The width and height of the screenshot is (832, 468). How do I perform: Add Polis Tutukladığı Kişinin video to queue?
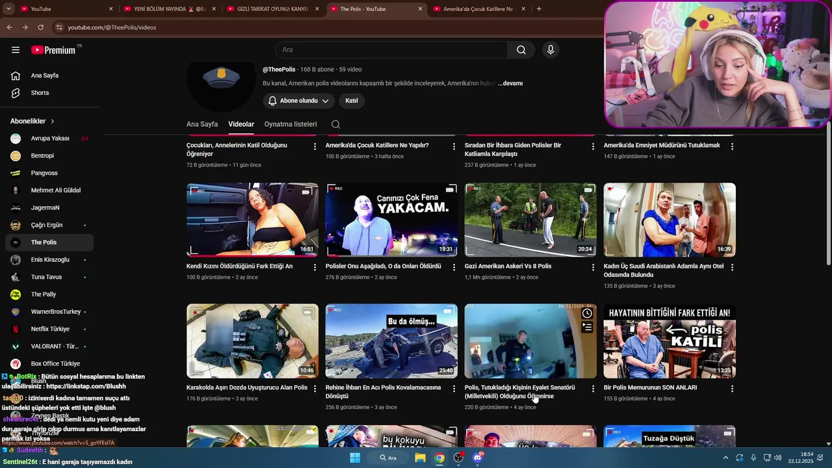[587, 327]
